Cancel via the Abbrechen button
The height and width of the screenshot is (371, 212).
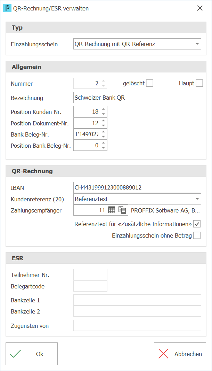[180, 354]
